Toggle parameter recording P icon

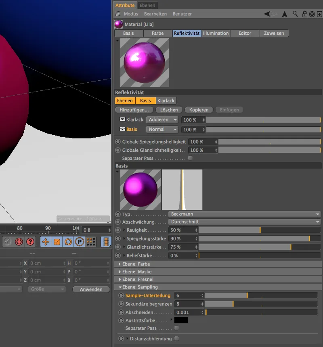(x=80, y=242)
